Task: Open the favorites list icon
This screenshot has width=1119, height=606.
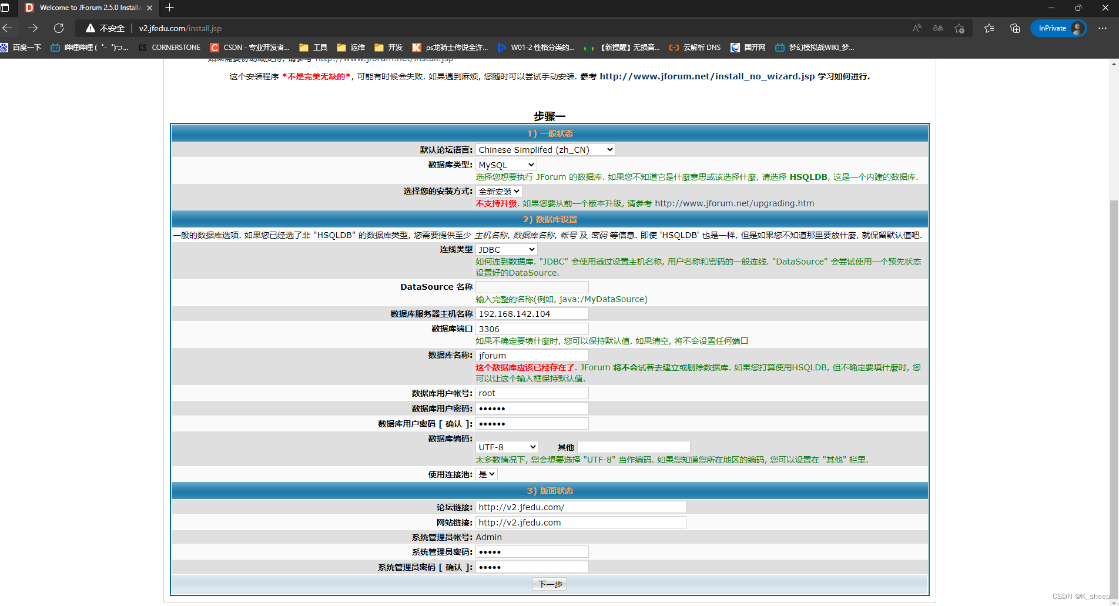Action: [989, 28]
